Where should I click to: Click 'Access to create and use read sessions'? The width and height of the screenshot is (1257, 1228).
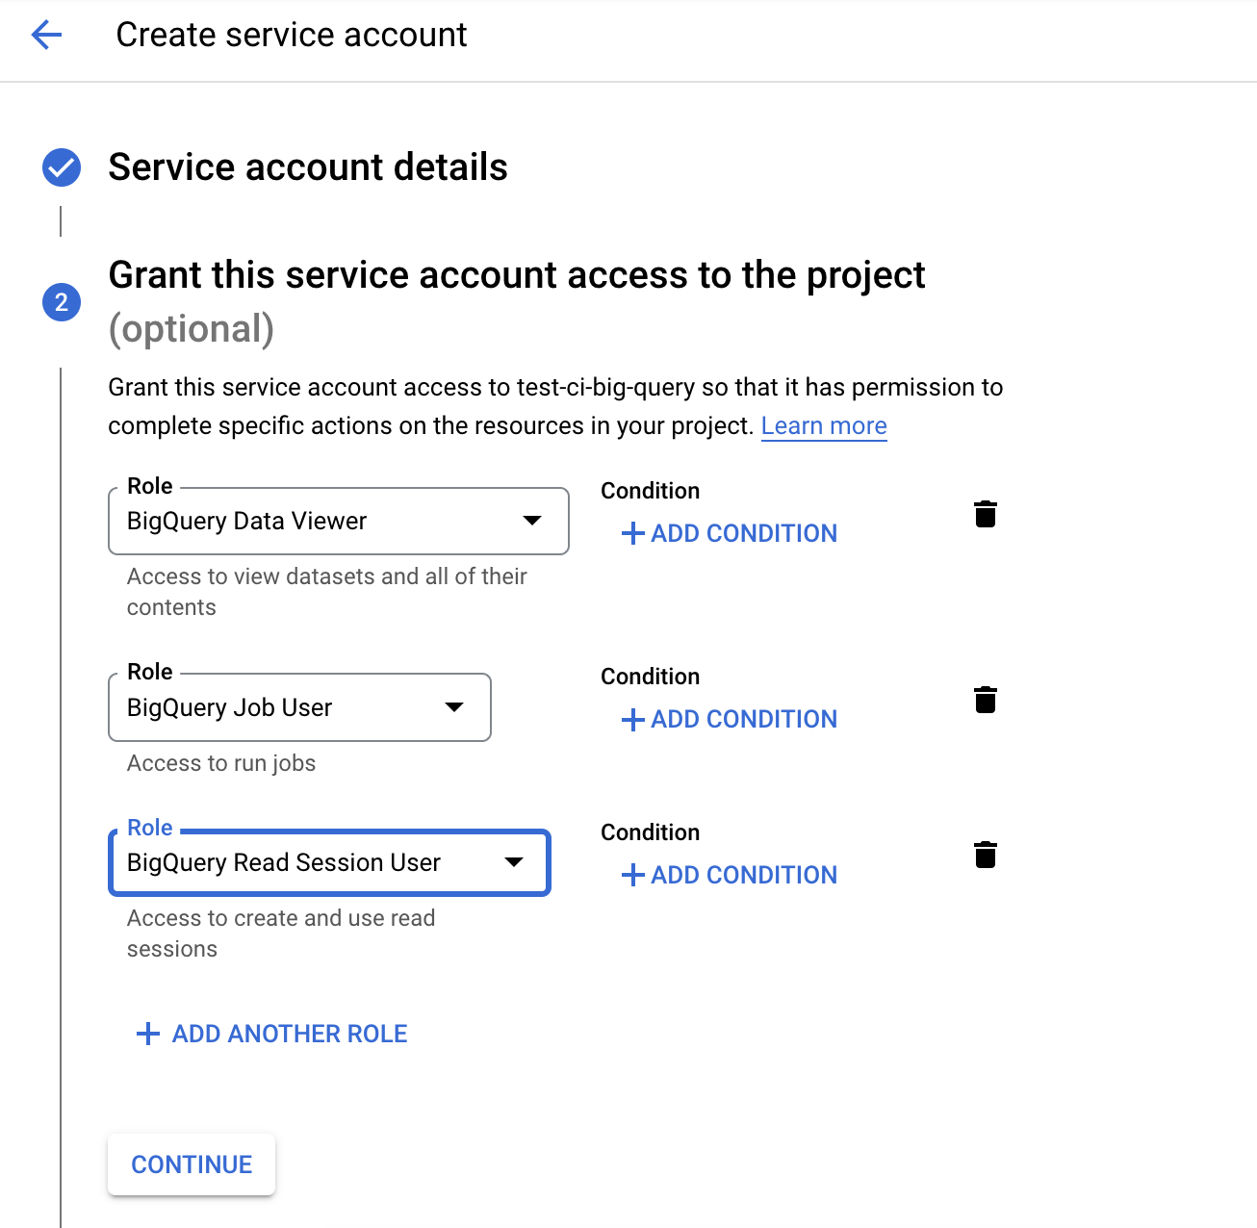(281, 934)
